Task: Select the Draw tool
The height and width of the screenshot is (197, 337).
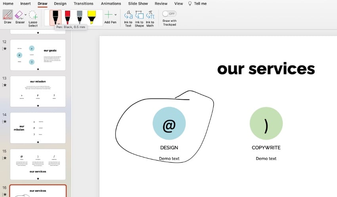Action: click(x=8, y=16)
